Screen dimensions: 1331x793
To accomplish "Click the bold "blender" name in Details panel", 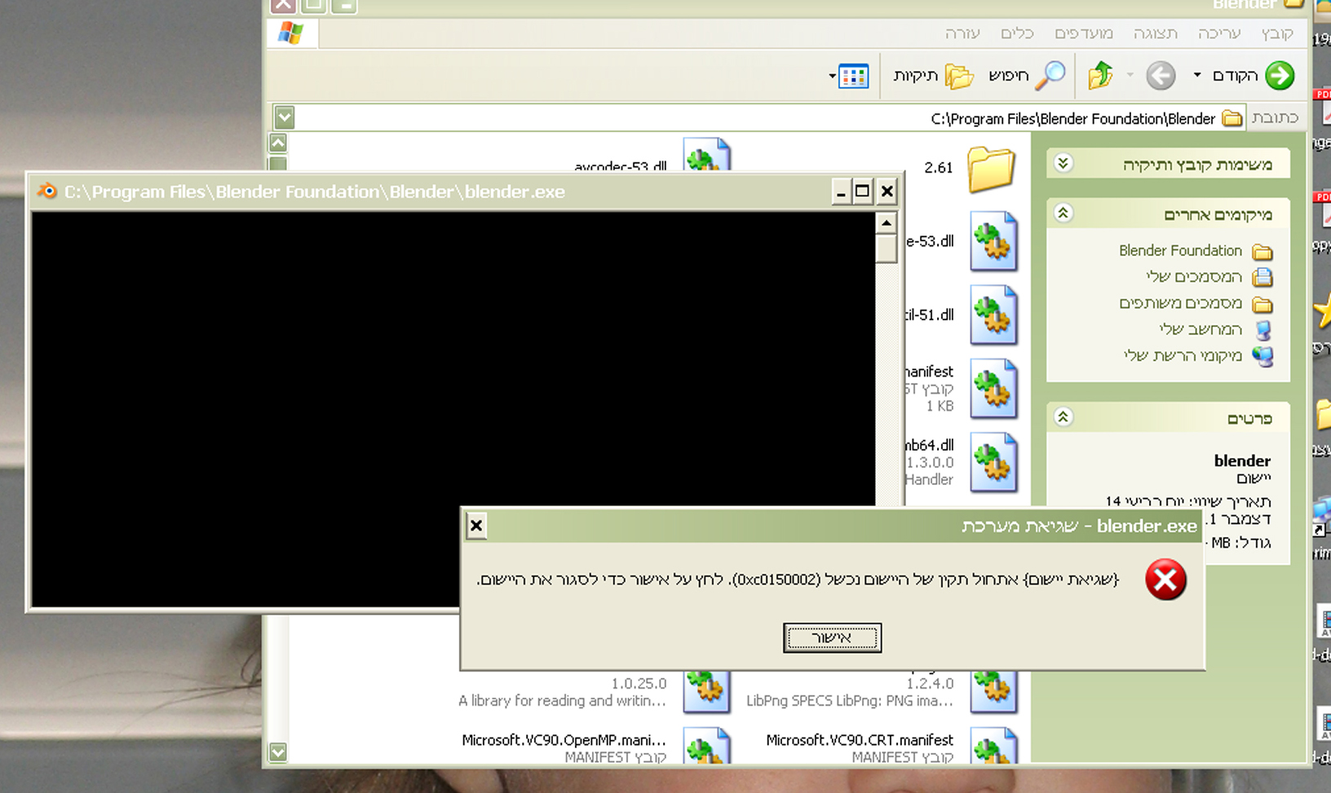I will pyautogui.click(x=1242, y=460).
